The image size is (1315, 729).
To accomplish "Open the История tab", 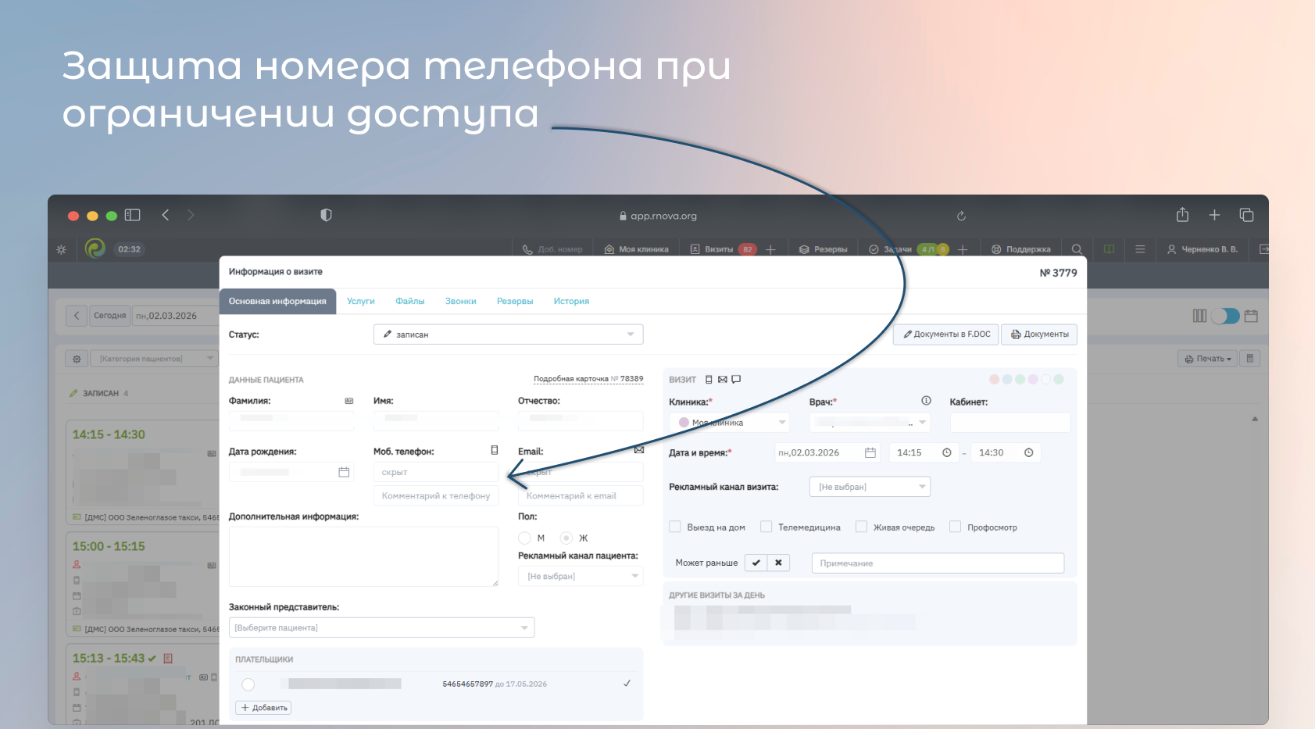I will coord(571,302).
